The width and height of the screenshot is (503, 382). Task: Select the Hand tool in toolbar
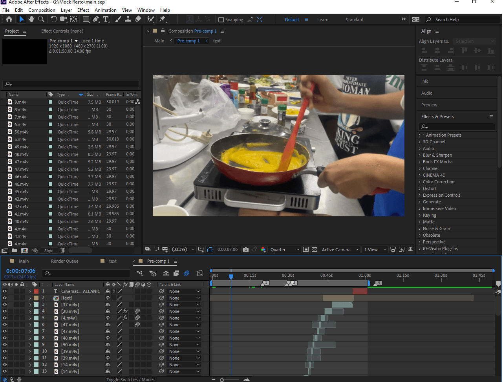31,19
